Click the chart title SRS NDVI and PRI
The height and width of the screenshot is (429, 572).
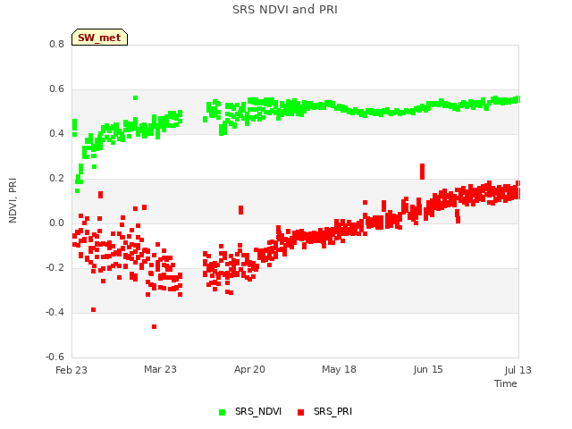point(285,10)
